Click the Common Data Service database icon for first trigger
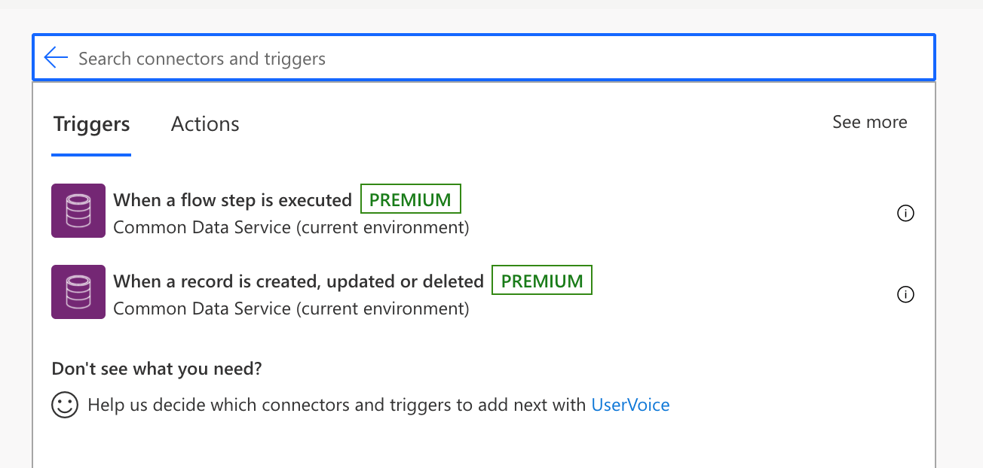Image resolution: width=983 pixels, height=468 pixels. 78,211
